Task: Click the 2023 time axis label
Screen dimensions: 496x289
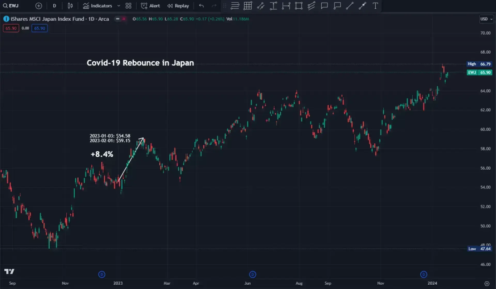Action: [x=118, y=283]
